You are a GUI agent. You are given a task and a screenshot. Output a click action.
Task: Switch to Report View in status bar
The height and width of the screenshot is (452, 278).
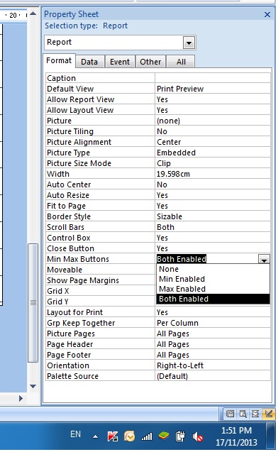pos(230,414)
